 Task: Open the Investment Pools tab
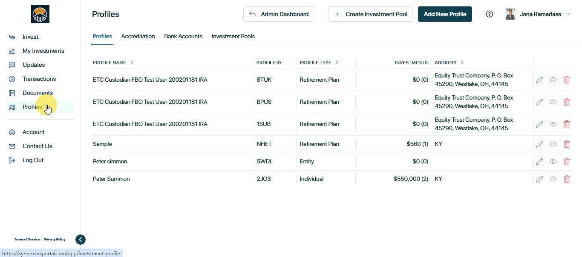233,37
